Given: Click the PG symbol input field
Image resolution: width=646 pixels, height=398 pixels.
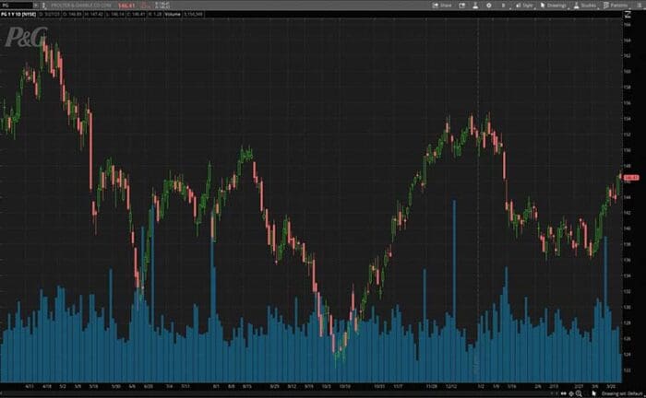Looking at the screenshot, I should (x=17, y=6).
